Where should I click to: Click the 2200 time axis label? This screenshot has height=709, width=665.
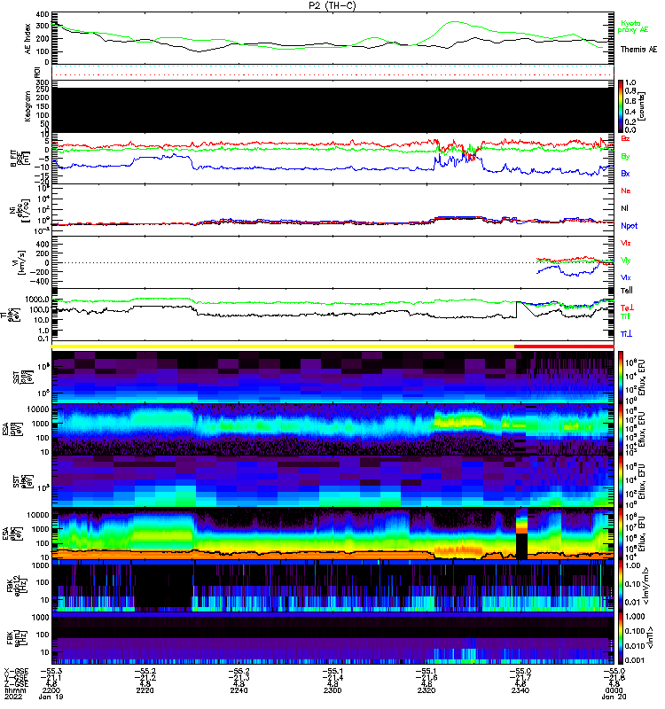click(51, 690)
